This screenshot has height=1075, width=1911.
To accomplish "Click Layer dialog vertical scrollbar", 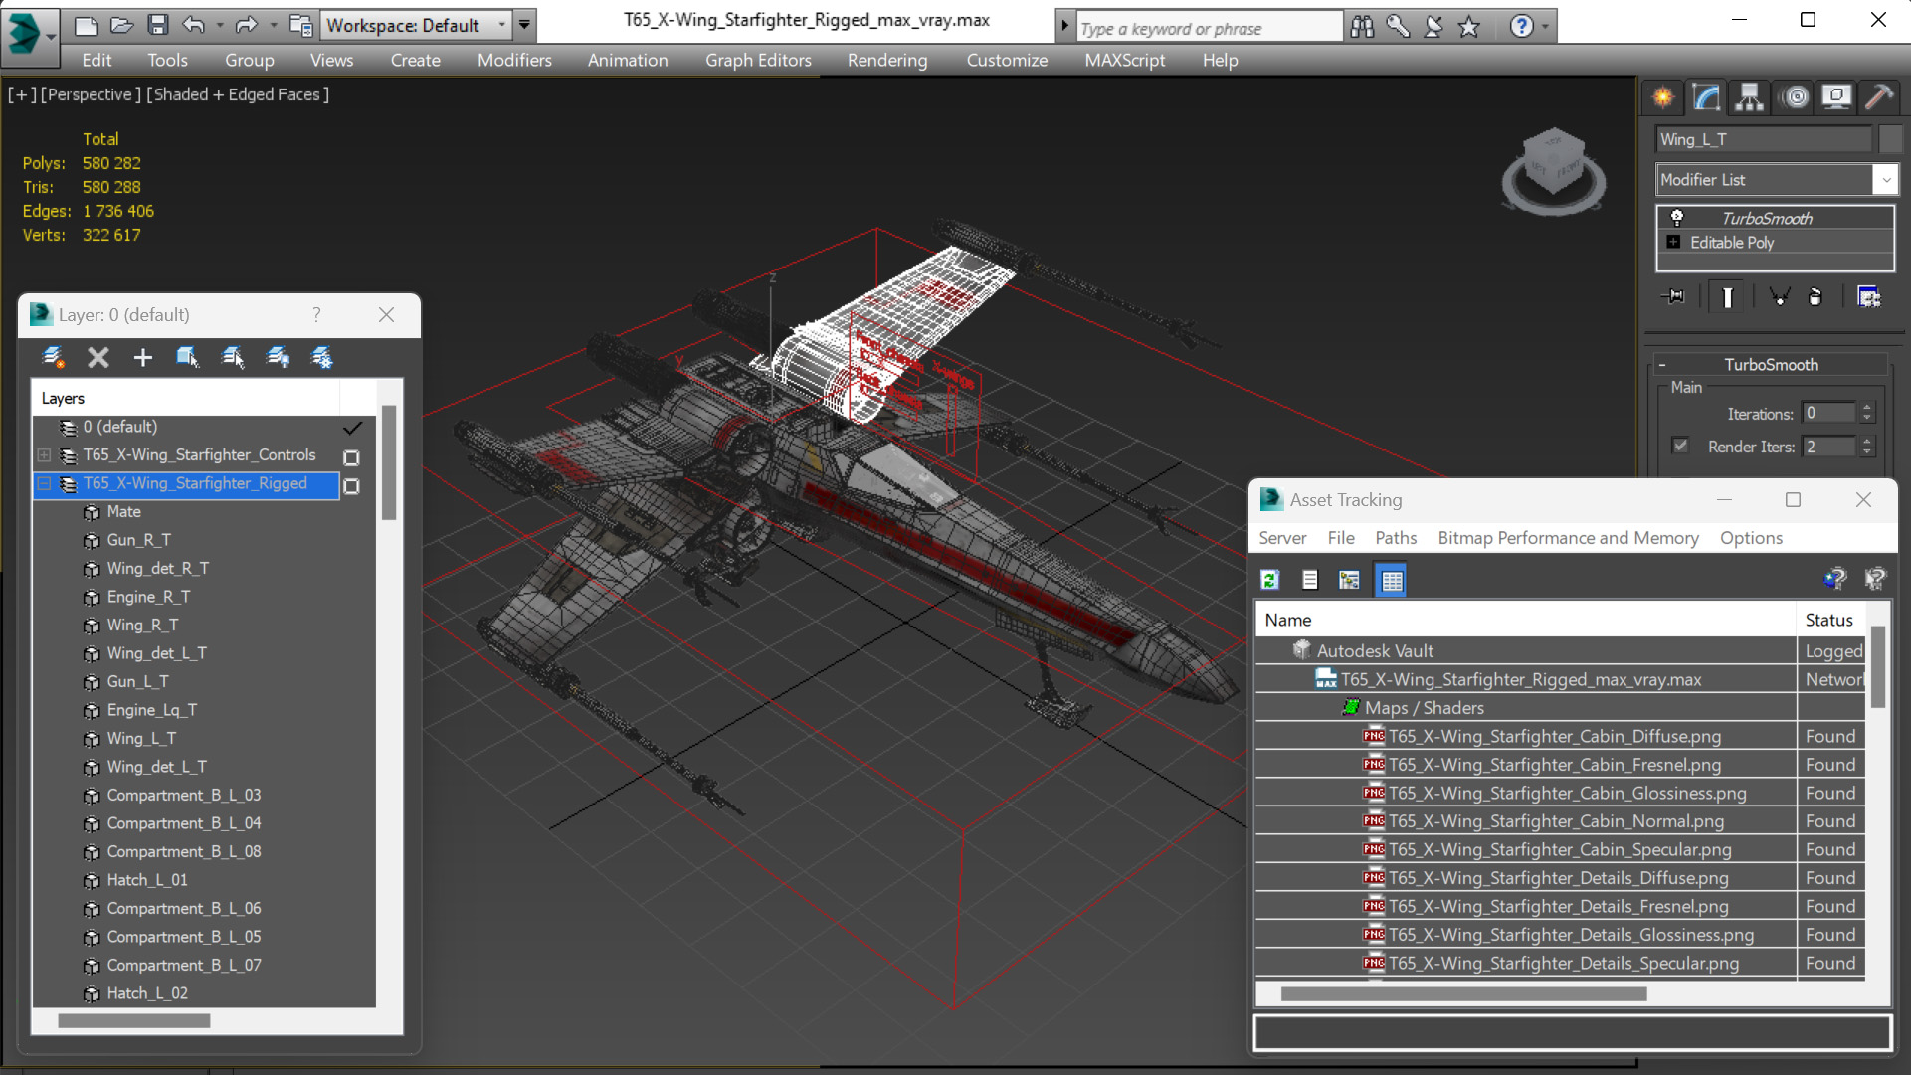I will click(389, 461).
